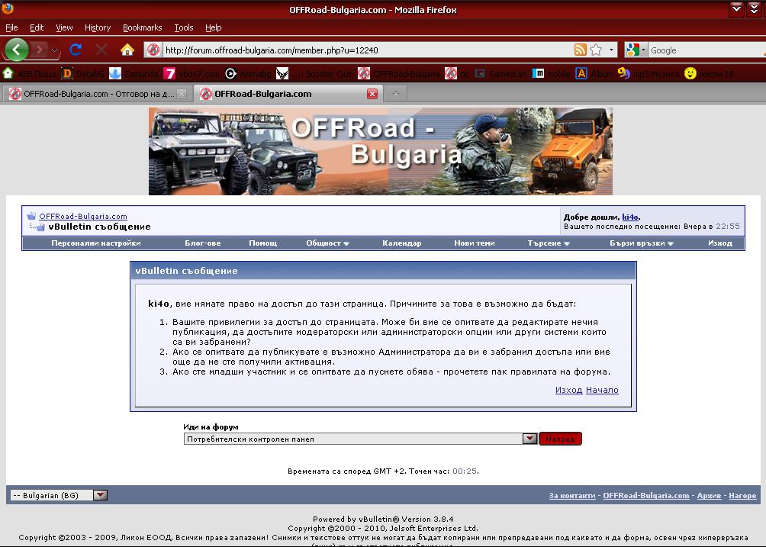Open Нови теми in the navbar
The width and height of the screenshot is (766, 547).
click(x=475, y=243)
